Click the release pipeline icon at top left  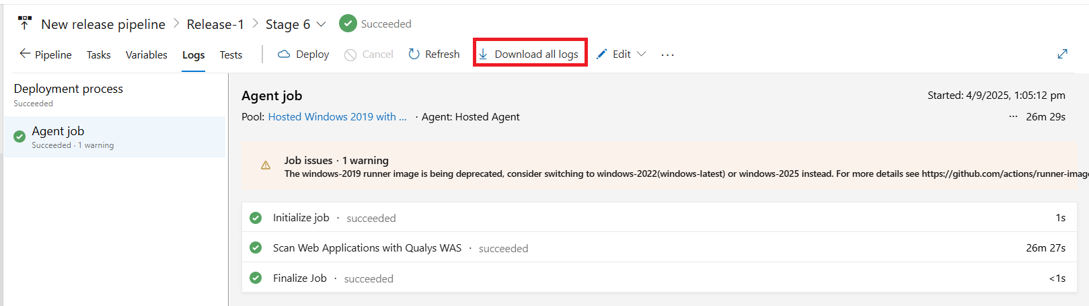point(25,24)
